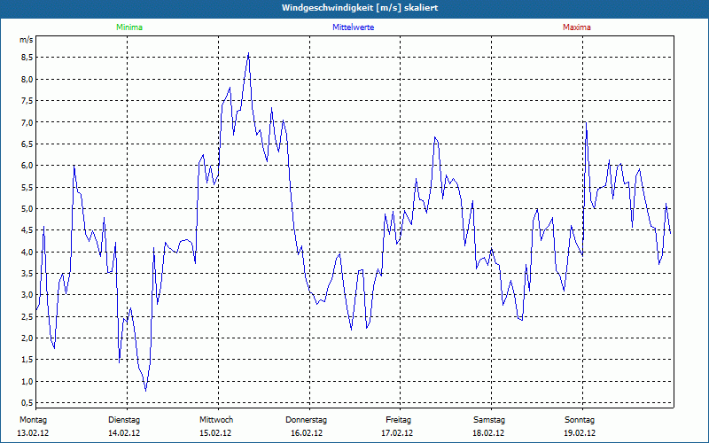
Task: Click the Mittwoch day label
Action: click(216, 420)
